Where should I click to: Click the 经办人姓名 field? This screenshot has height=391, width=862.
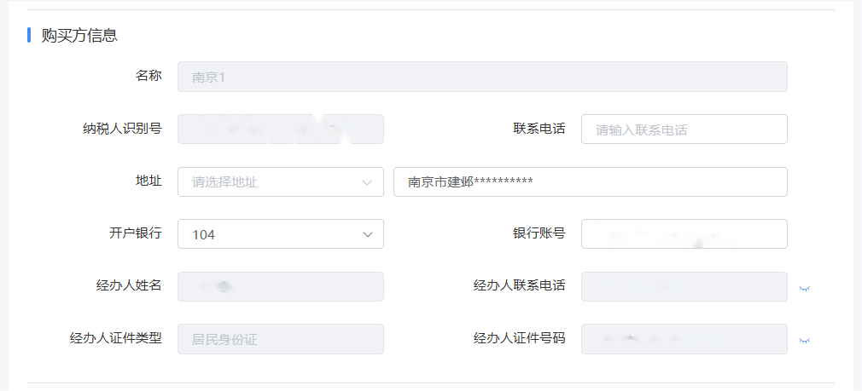point(280,287)
